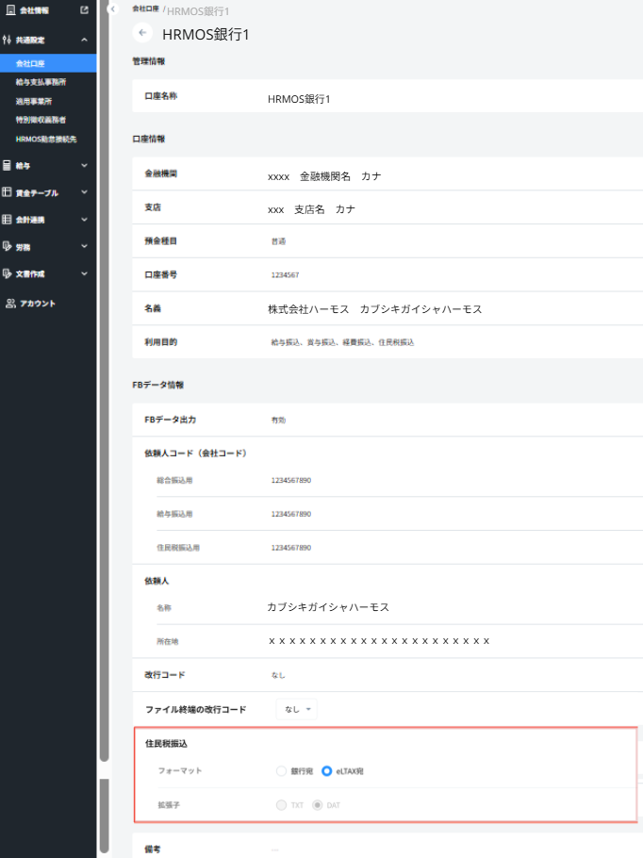Select the eLTAX宛 format radio button

[326, 771]
